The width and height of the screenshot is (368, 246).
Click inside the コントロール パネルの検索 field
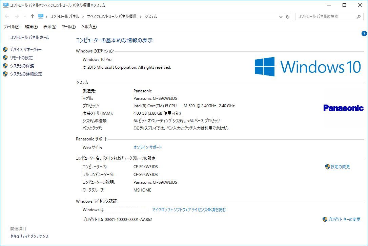[x=325, y=16]
